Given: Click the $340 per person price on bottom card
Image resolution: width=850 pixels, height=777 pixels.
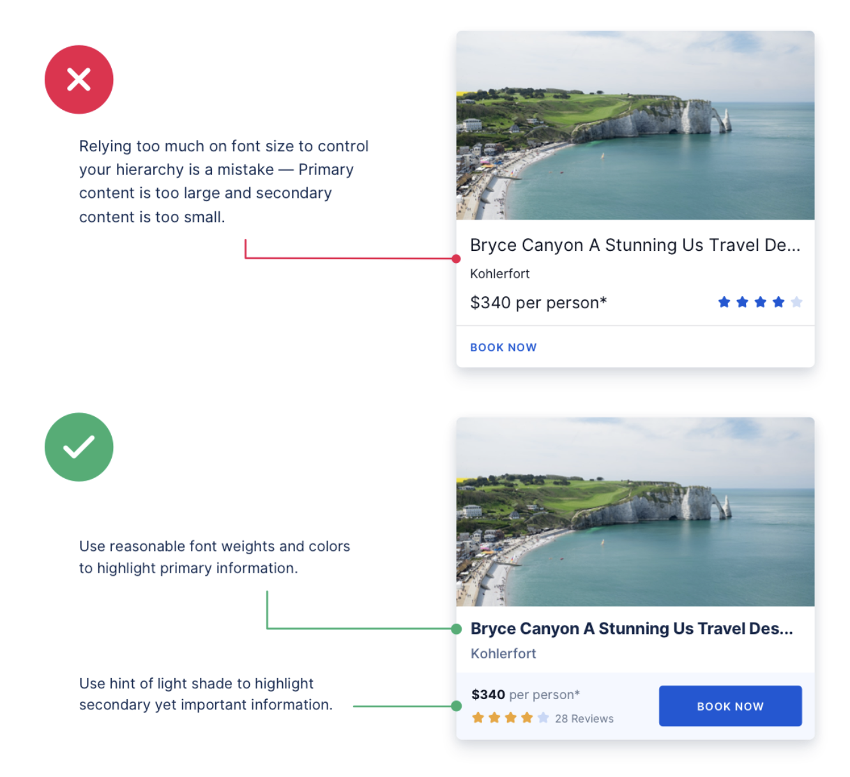Looking at the screenshot, I should pos(526,695).
